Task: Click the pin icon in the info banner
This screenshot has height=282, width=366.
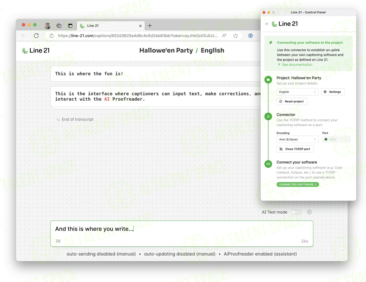Action: tap(270, 42)
